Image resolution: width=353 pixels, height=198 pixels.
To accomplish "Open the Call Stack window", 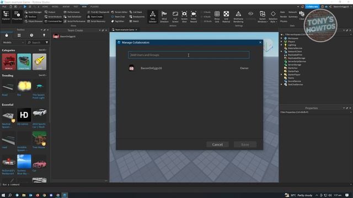I will pos(136,12).
